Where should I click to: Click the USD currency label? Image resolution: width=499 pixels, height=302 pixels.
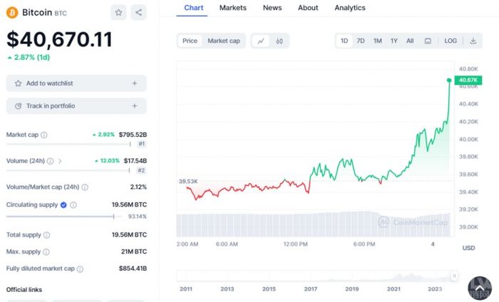coord(468,248)
